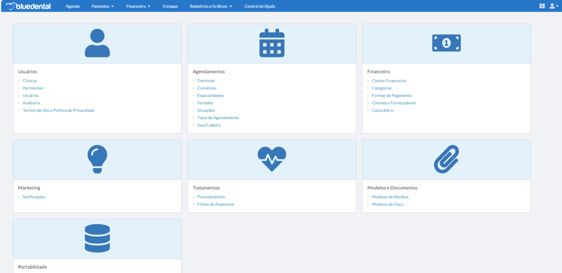Expand the Financeiro dropdown in navbar

pyautogui.click(x=138, y=7)
